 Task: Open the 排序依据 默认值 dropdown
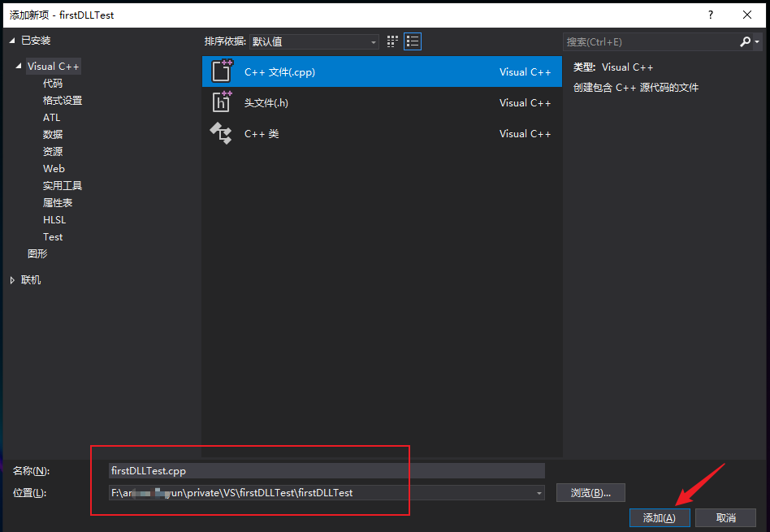point(314,41)
